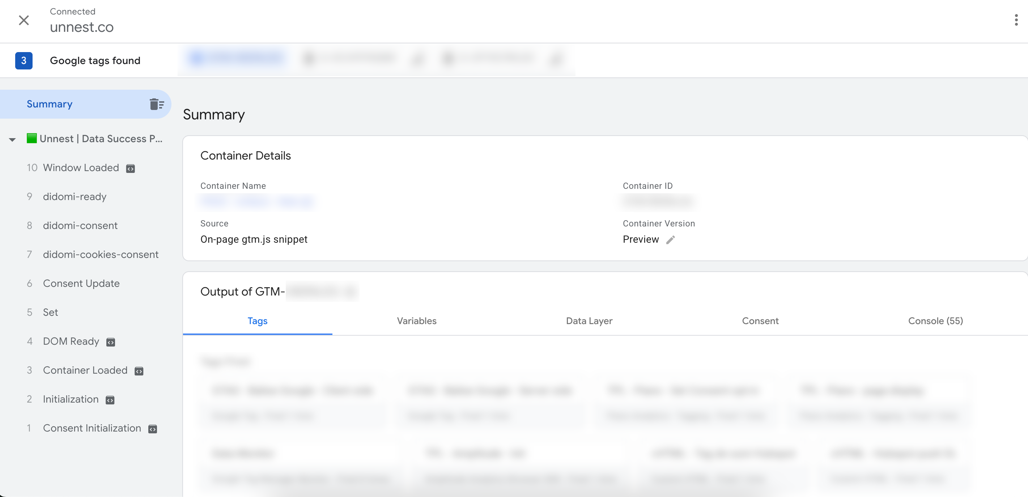Open the Console (55) tab

935,321
